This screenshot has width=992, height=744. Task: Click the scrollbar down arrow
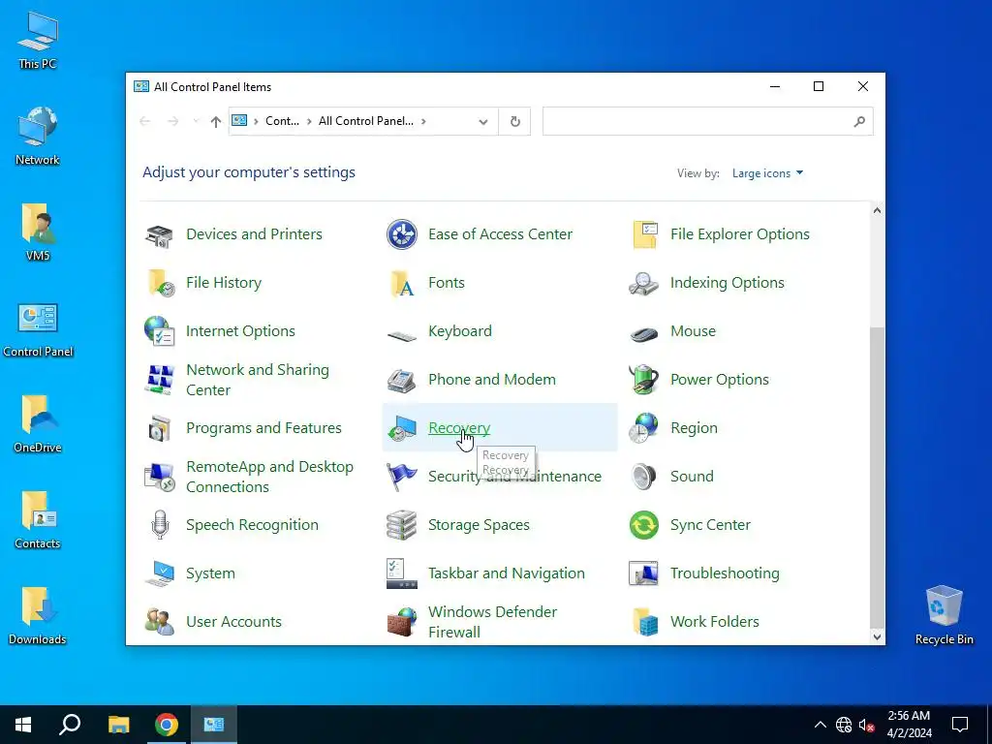point(877,637)
